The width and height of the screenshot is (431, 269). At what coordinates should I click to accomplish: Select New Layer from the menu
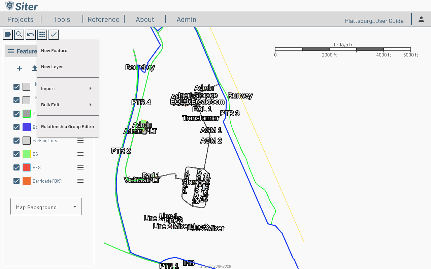tap(68, 67)
